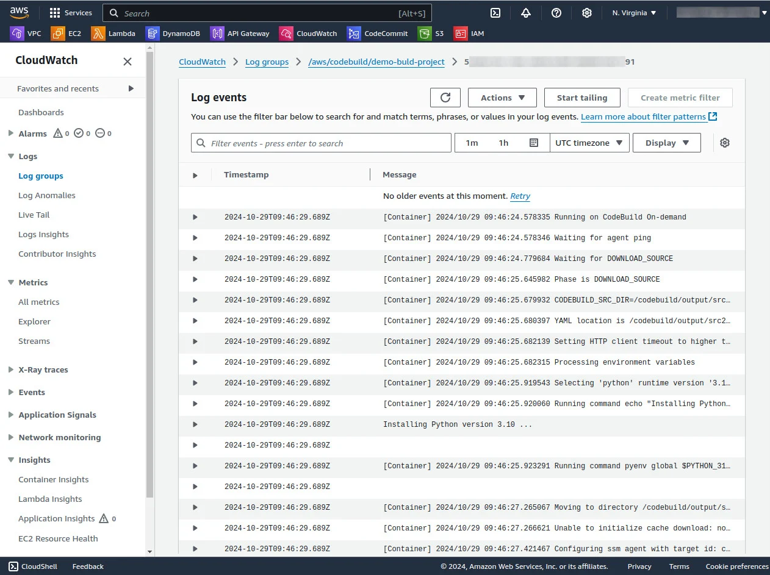Expand X-Ray traces section
This screenshot has width=770, height=575.
click(11, 370)
